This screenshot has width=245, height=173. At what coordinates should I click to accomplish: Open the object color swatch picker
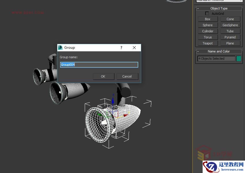click(239, 59)
